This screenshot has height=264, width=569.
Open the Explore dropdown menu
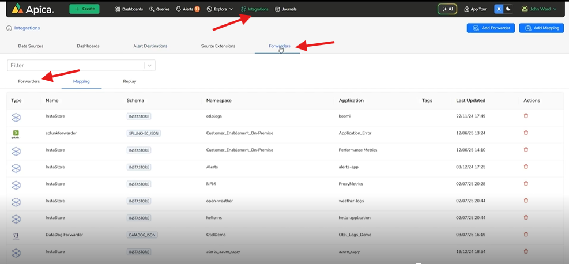coord(220,9)
